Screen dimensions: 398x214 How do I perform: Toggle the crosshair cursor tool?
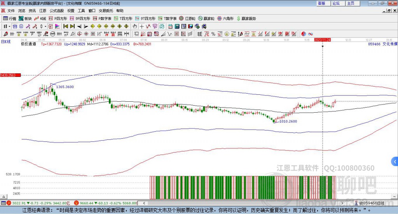(x=142, y=26)
